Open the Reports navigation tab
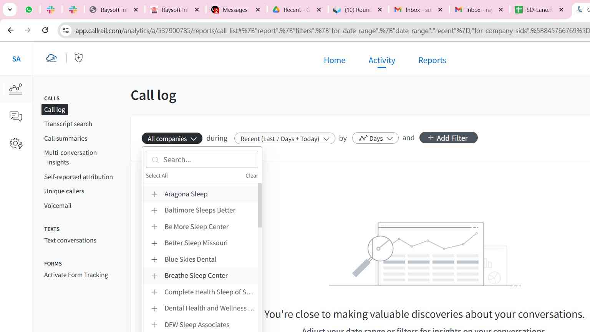The image size is (590, 332). click(432, 60)
